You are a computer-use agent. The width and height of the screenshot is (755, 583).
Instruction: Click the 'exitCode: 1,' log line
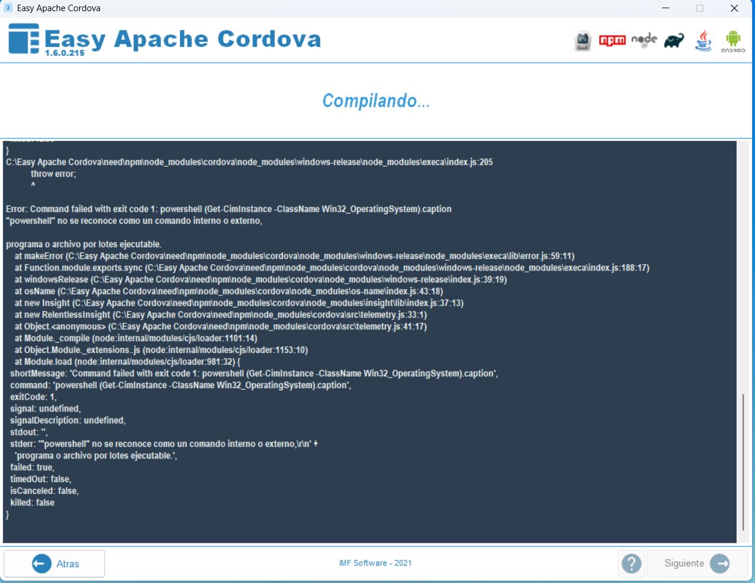pos(33,397)
